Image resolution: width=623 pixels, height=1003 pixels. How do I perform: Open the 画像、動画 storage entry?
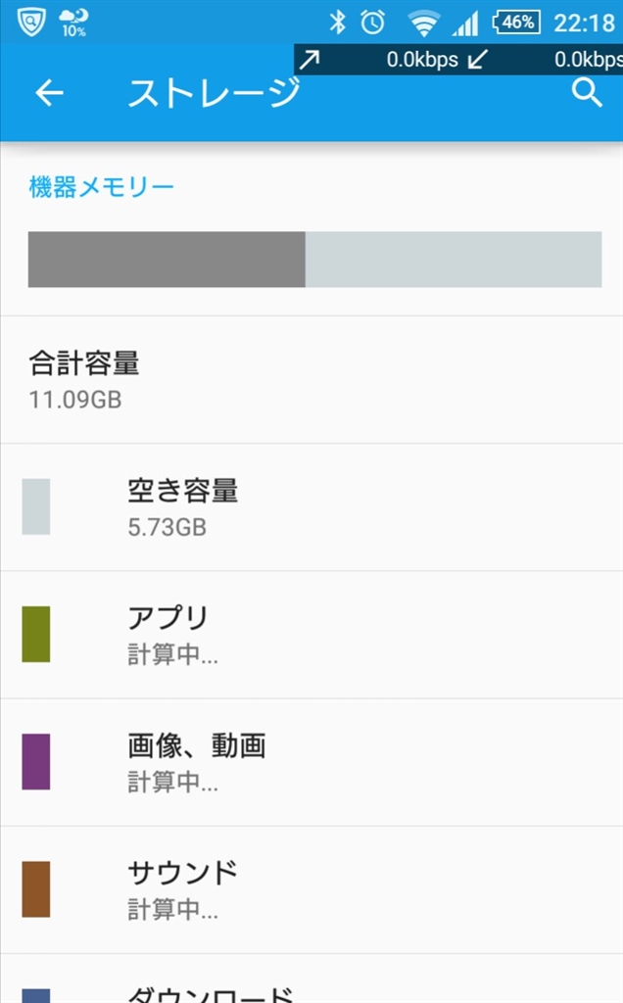[196, 762]
